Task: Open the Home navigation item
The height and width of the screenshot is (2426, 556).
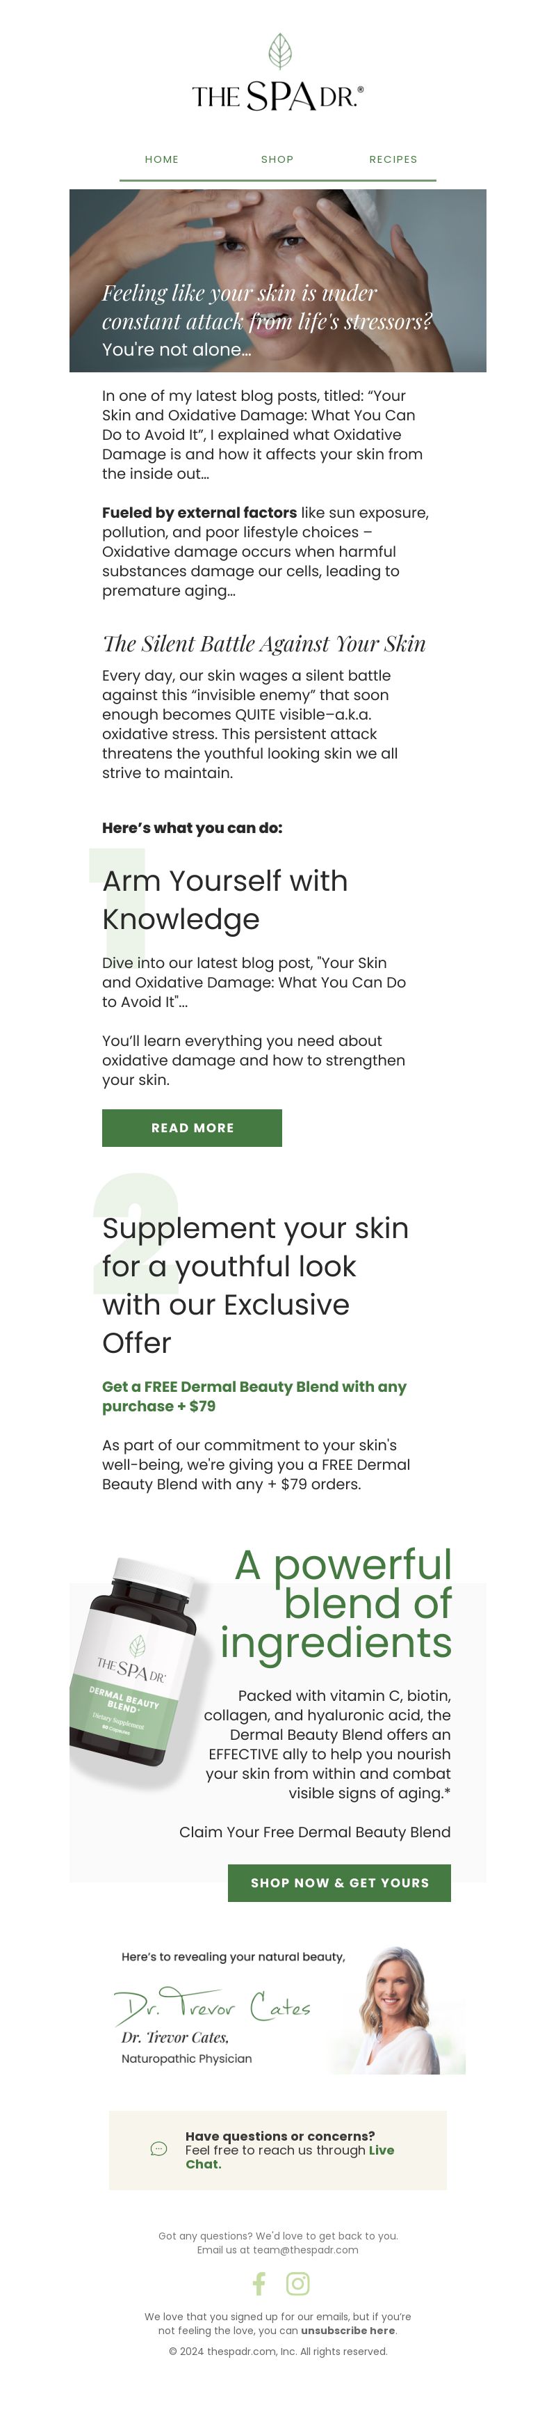Action: [162, 159]
